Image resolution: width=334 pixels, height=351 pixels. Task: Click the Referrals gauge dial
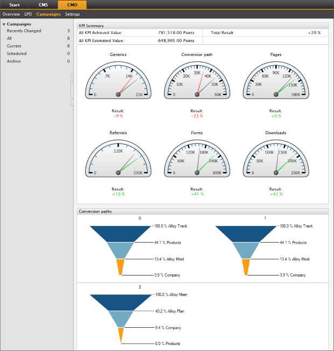pyautogui.click(x=118, y=158)
